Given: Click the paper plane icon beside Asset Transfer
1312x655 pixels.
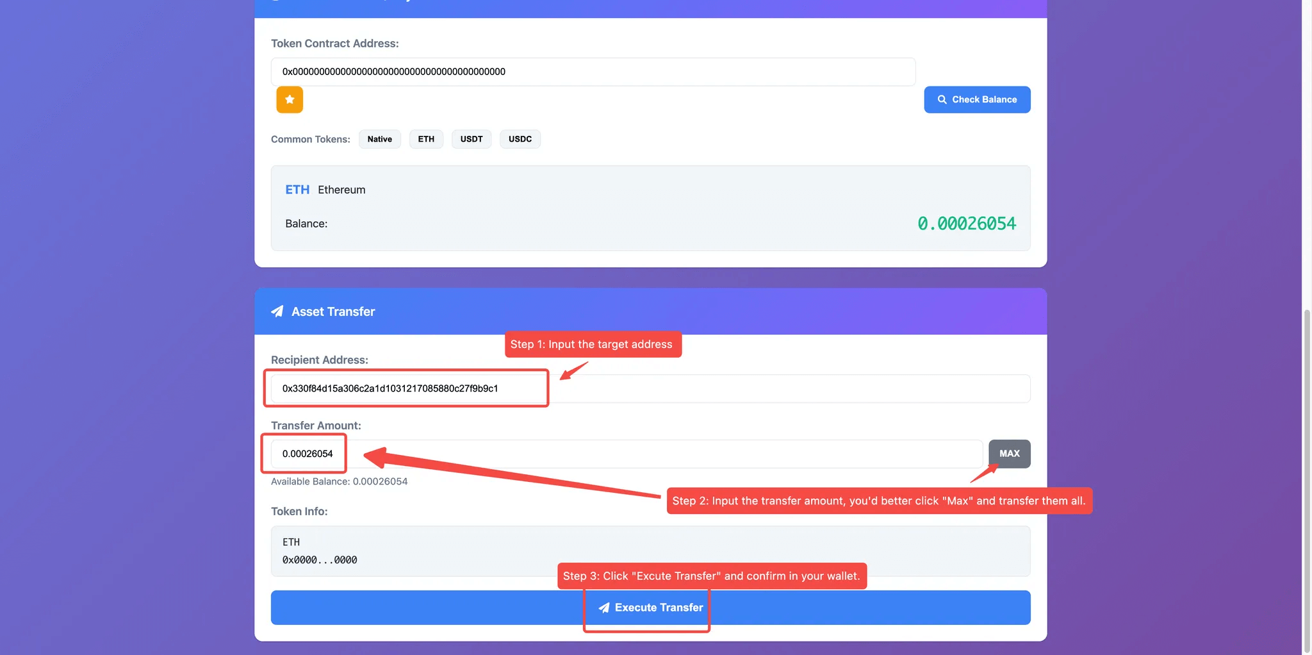Looking at the screenshot, I should coord(277,311).
